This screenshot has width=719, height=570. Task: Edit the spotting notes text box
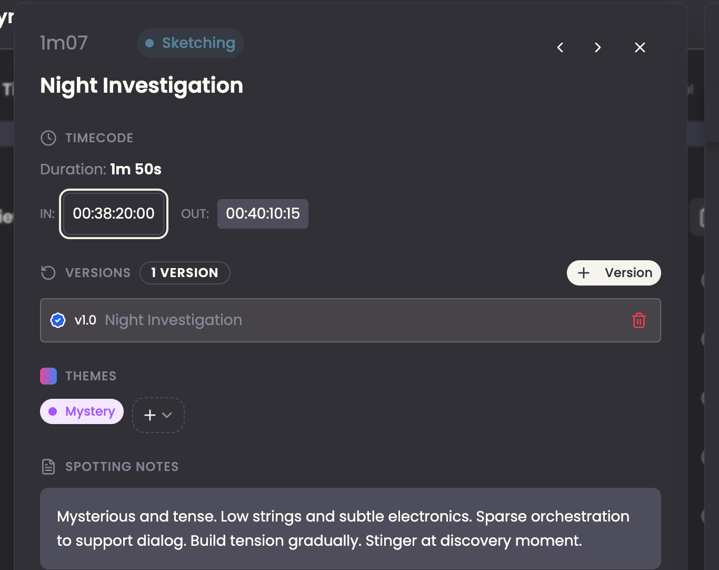tap(351, 528)
